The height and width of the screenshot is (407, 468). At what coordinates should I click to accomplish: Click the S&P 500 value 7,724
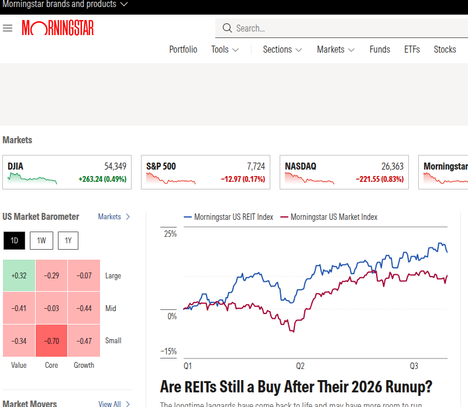pos(256,166)
